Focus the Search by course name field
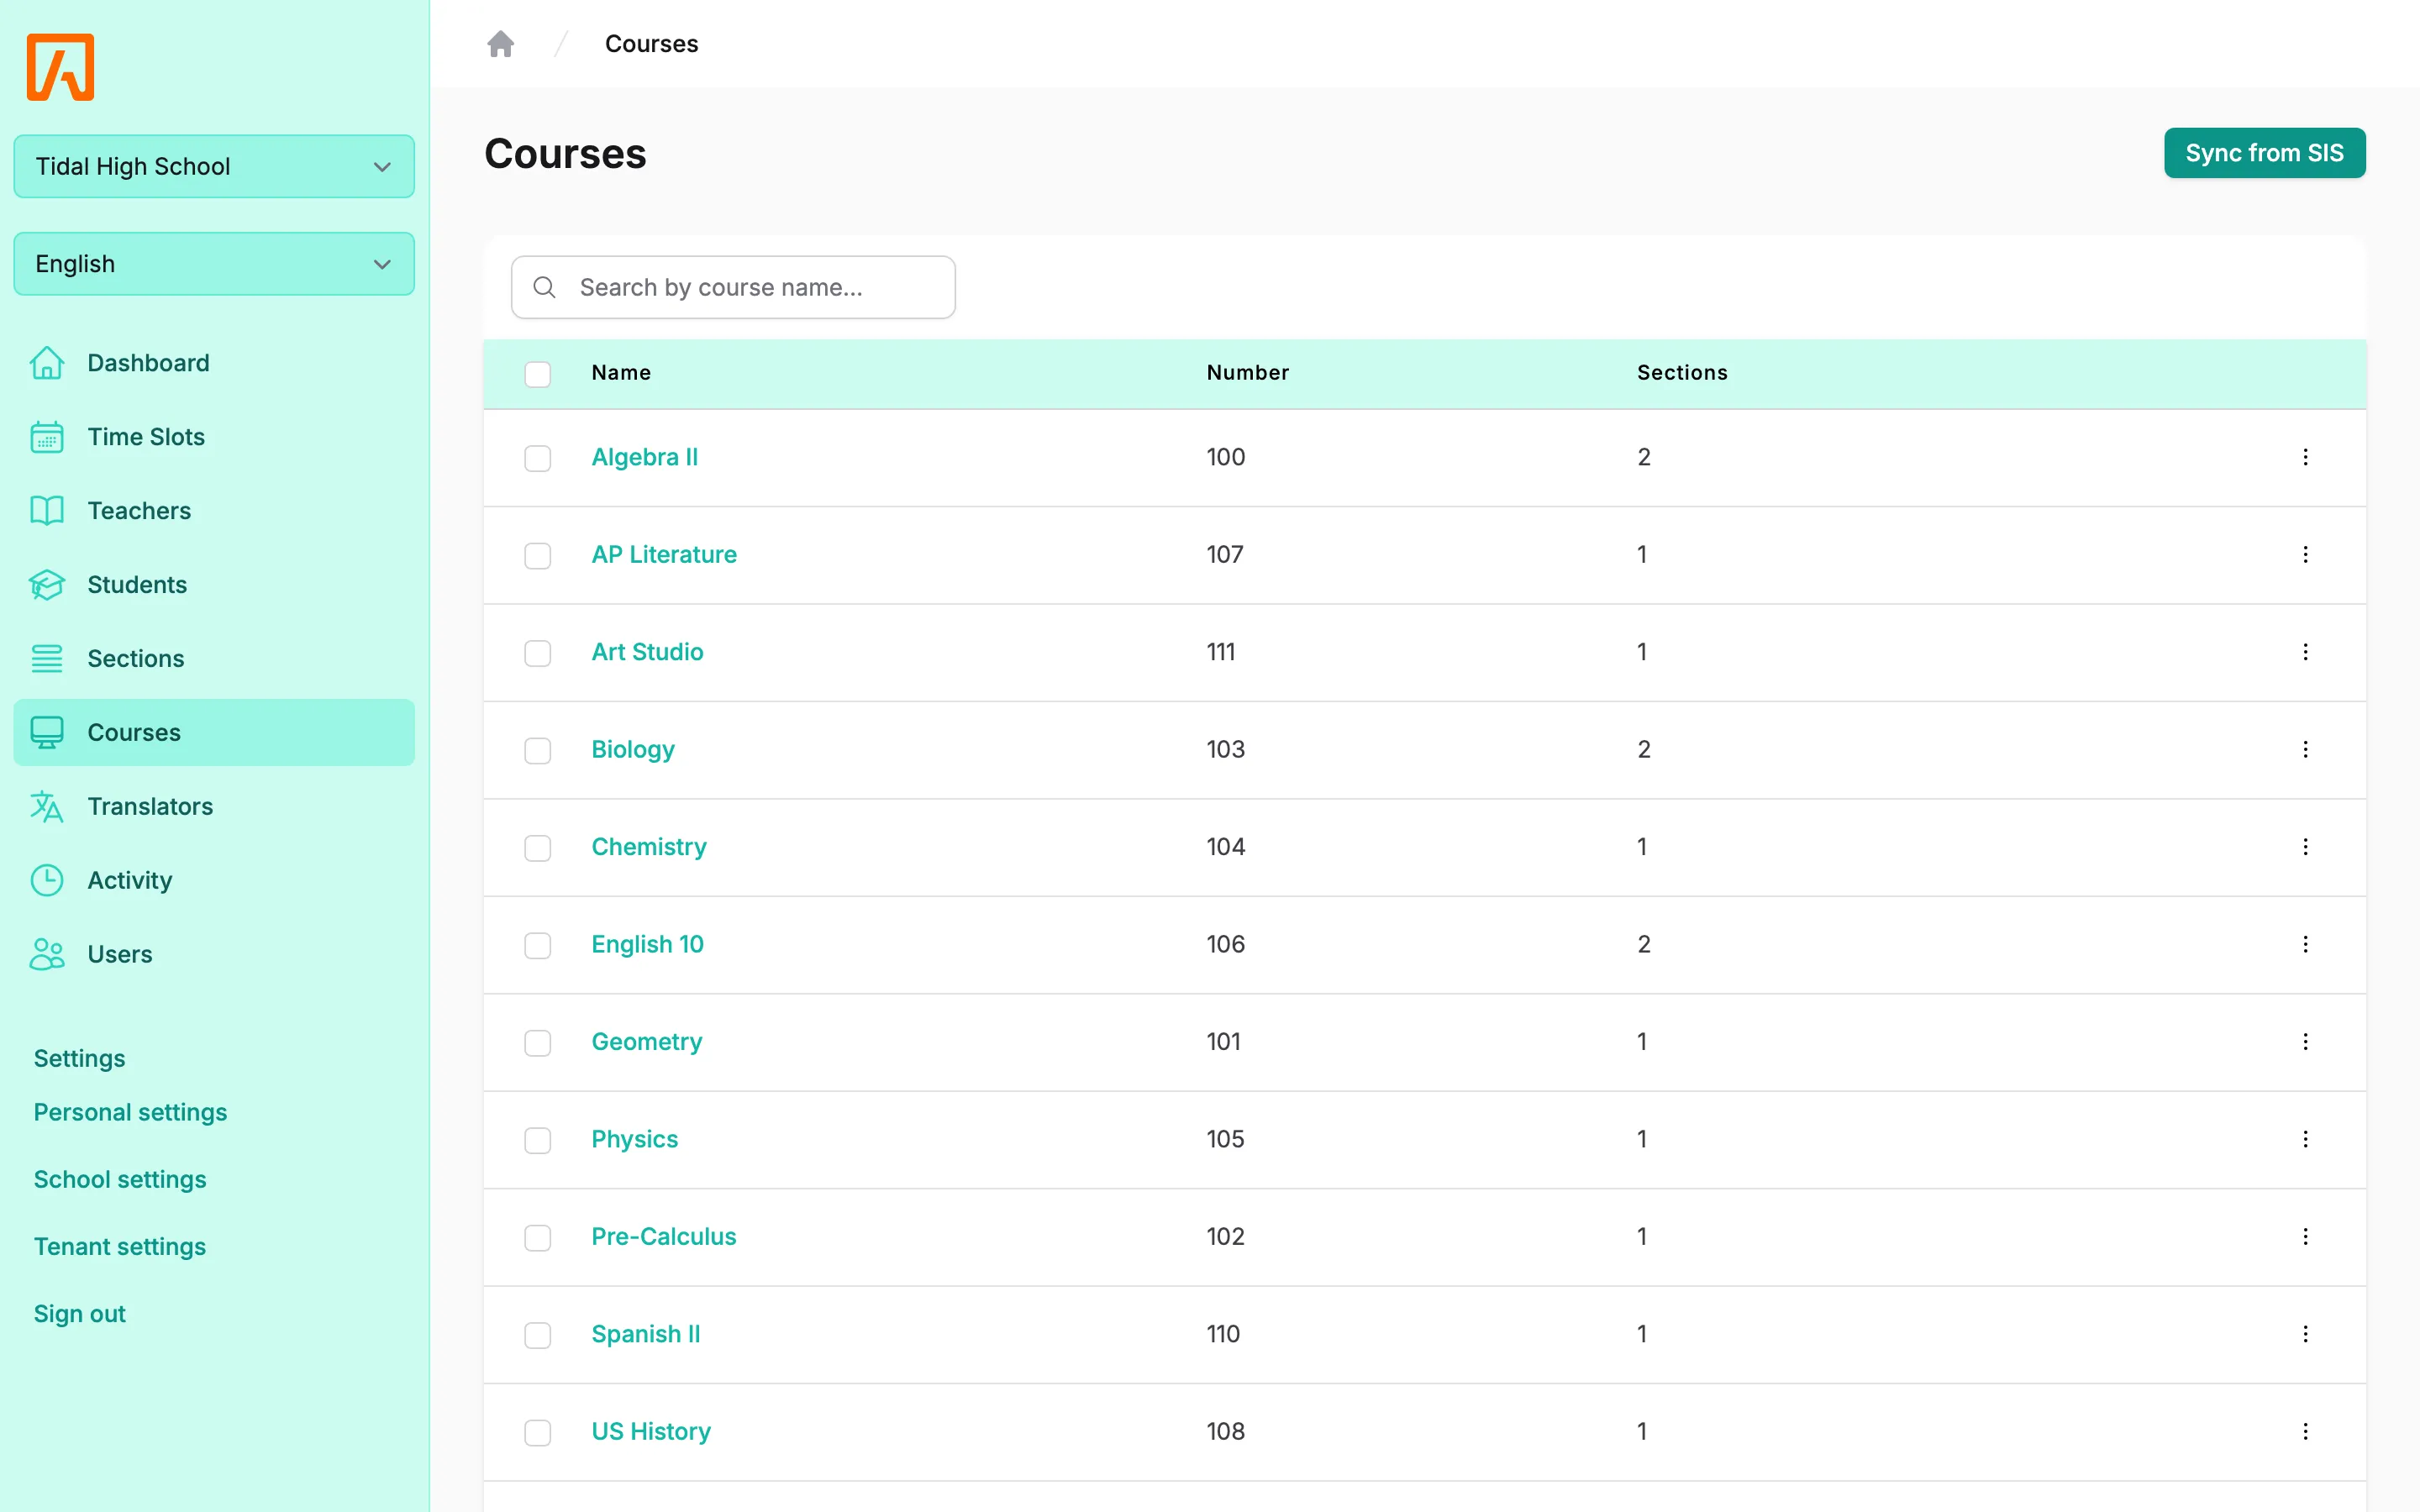This screenshot has height=1512, width=2420. pyautogui.click(x=733, y=288)
